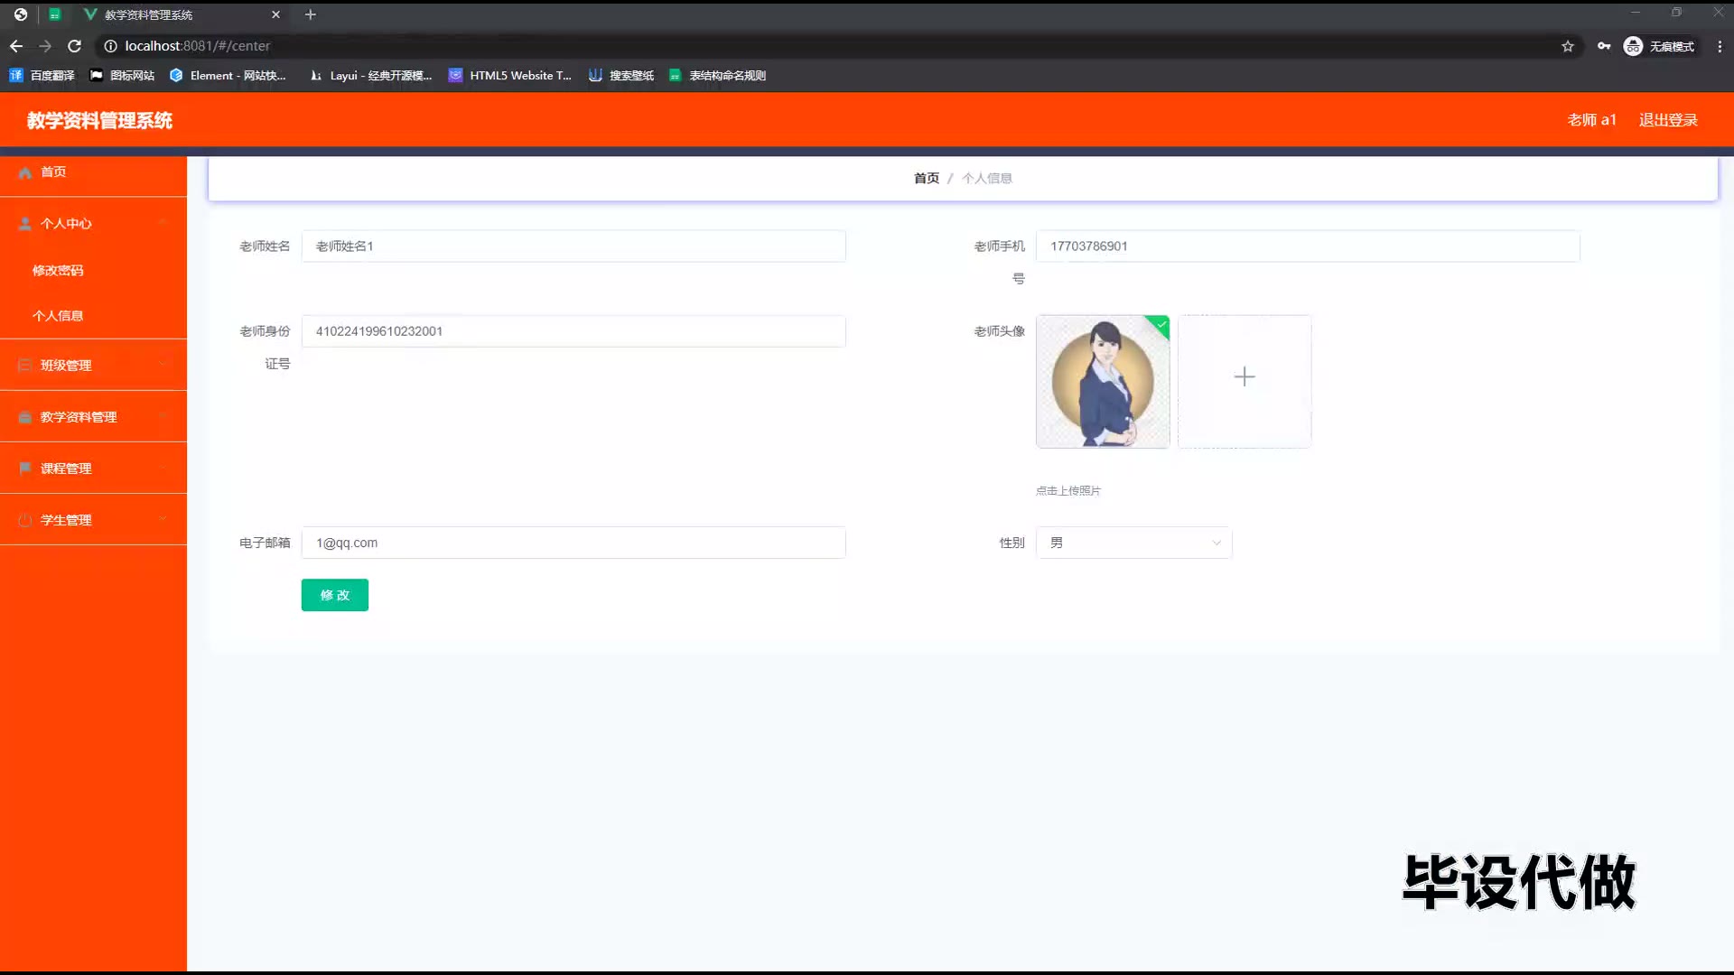1734x975 pixels.
Task: Open HTML5 Website bookmark
Action: click(510, 76)
